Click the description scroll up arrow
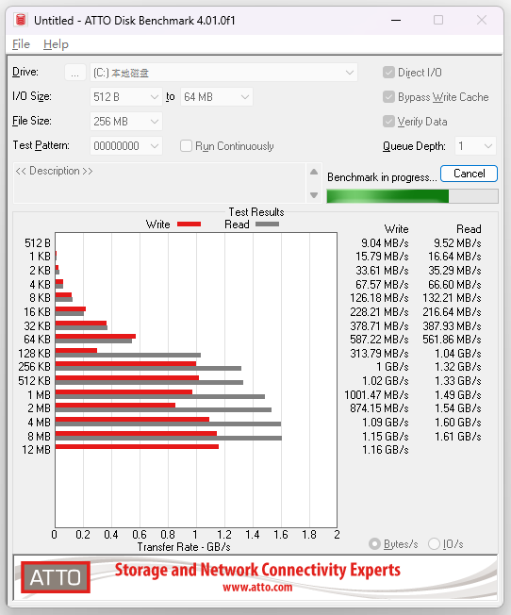 point(314,172)
